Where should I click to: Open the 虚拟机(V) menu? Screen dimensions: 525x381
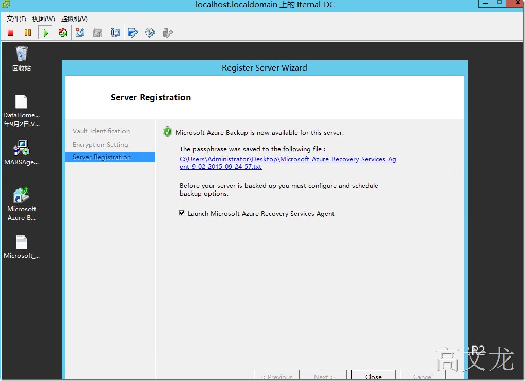click(75, 19)
